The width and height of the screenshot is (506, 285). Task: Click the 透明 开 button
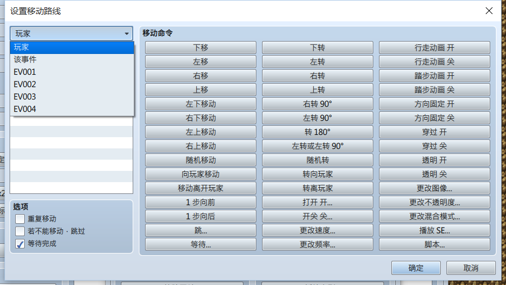coord(435,160)
